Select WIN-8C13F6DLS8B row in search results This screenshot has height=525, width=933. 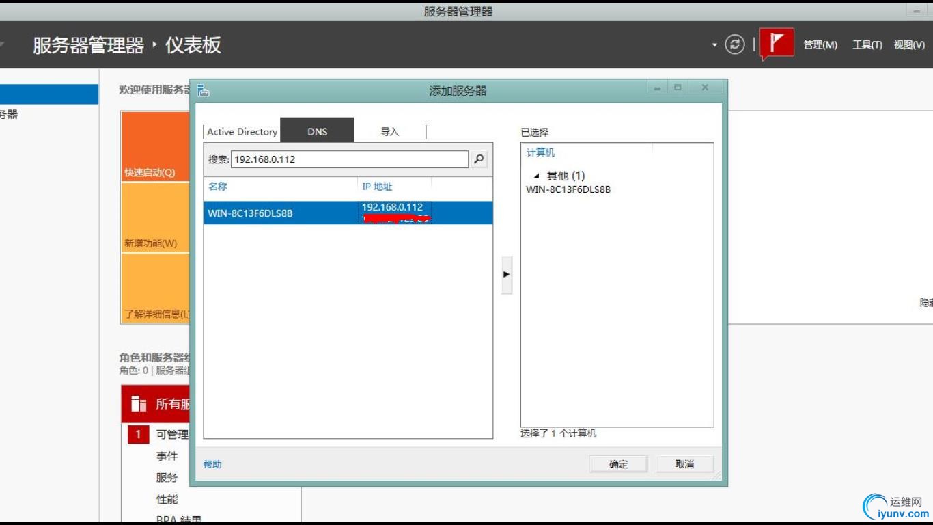click(348, 213)
